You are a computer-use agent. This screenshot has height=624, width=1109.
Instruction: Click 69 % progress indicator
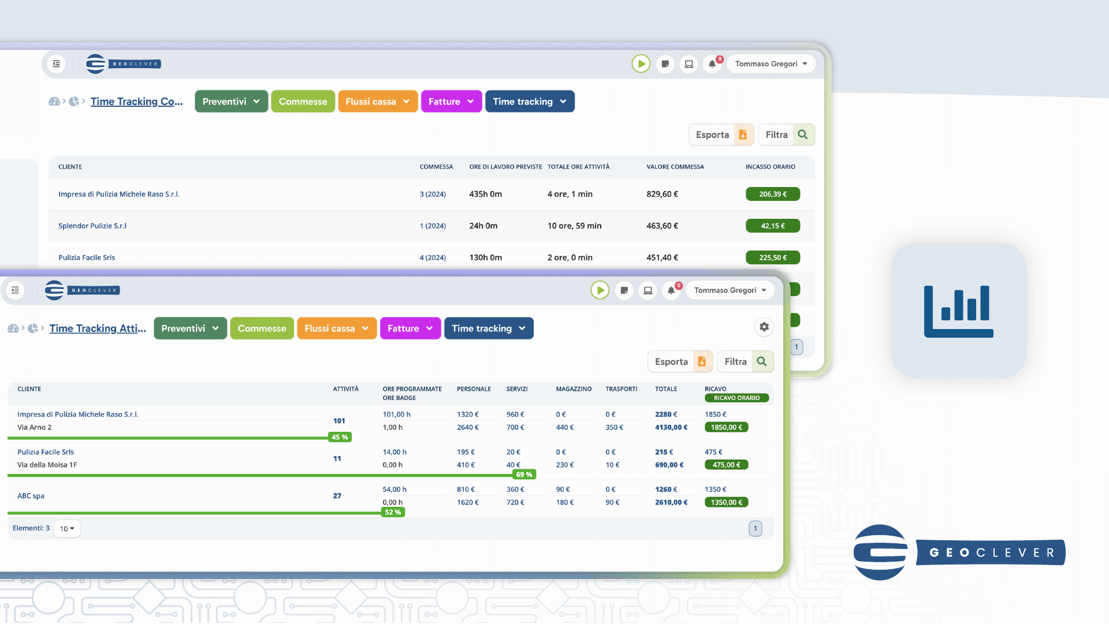click(x=524, y=474)
